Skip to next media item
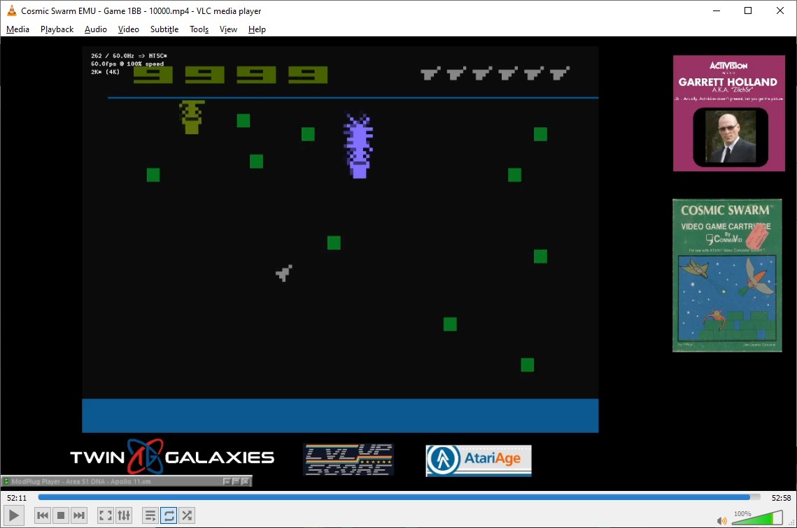 click(79, 515)
